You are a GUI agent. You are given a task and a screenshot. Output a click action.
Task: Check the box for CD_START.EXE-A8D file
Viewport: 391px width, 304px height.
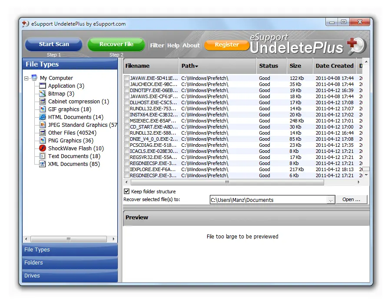pos(127,127)
